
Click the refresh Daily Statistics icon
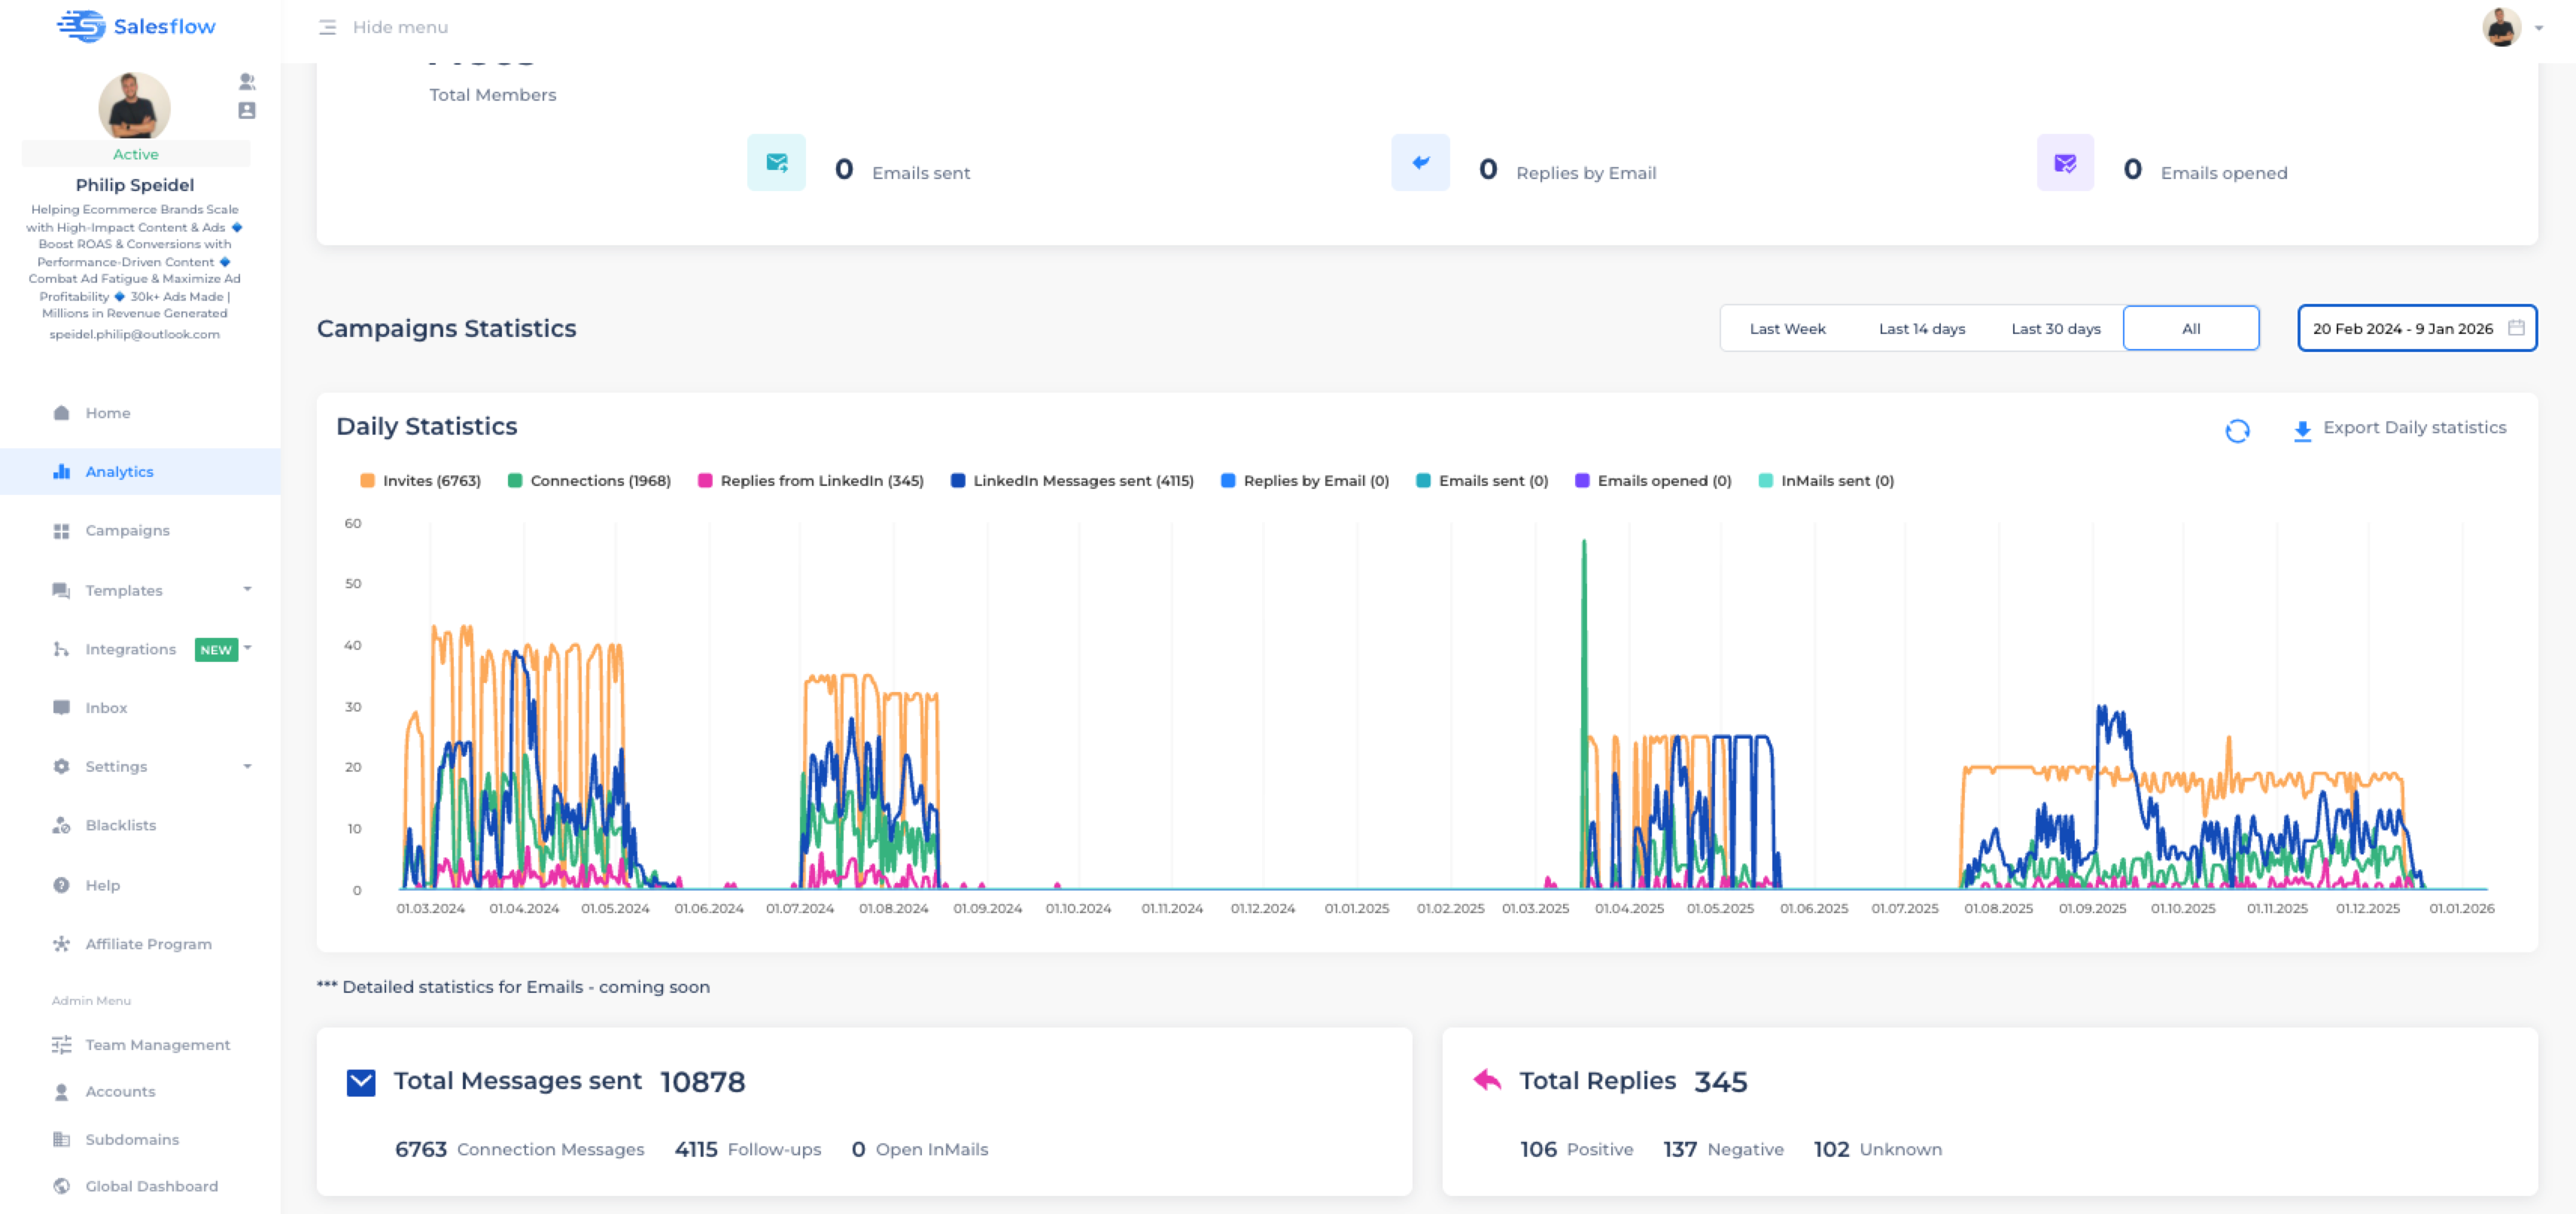click(x=2237, y=429)
